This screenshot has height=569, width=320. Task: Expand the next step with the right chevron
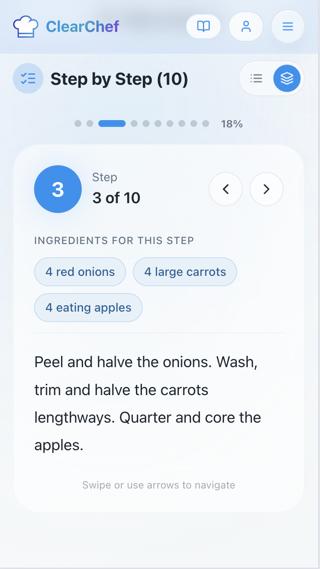coord(266,189)
